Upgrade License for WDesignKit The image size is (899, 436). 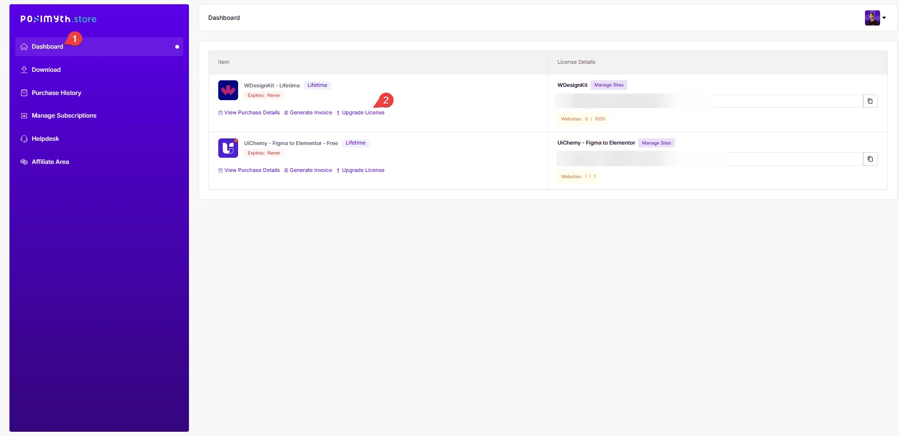point(363,113)
